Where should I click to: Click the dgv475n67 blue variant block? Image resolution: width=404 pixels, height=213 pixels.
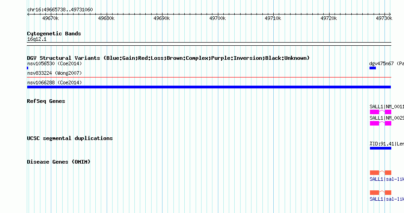(373, 68)
